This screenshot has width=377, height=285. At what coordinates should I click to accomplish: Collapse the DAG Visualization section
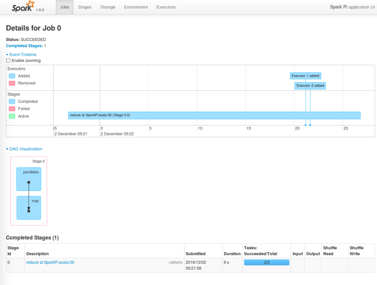pyautogui.click(x=24, y=149)
